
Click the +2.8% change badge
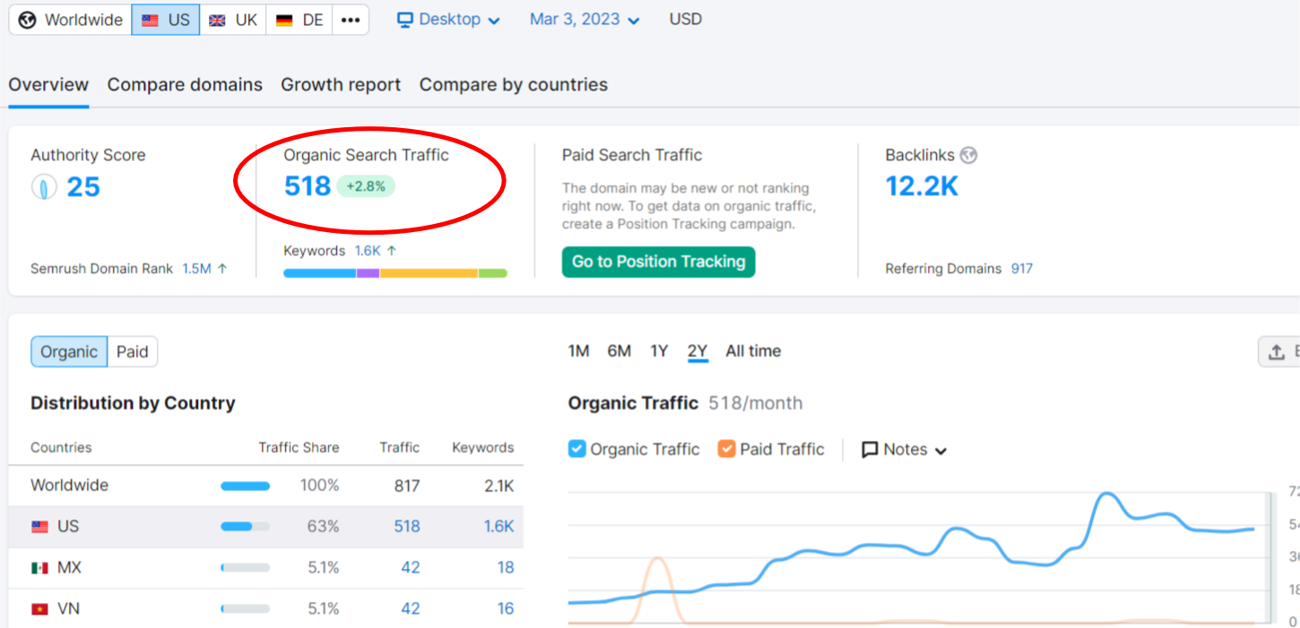point(366,186)
